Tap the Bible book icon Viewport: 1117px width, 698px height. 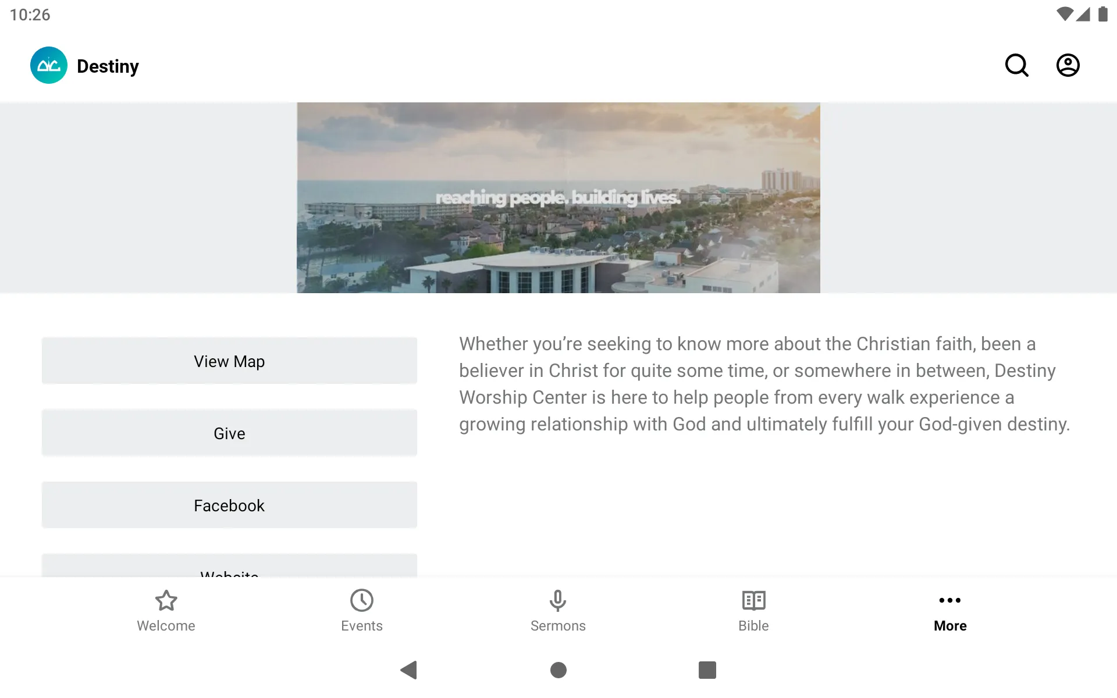tap(753, 600)
